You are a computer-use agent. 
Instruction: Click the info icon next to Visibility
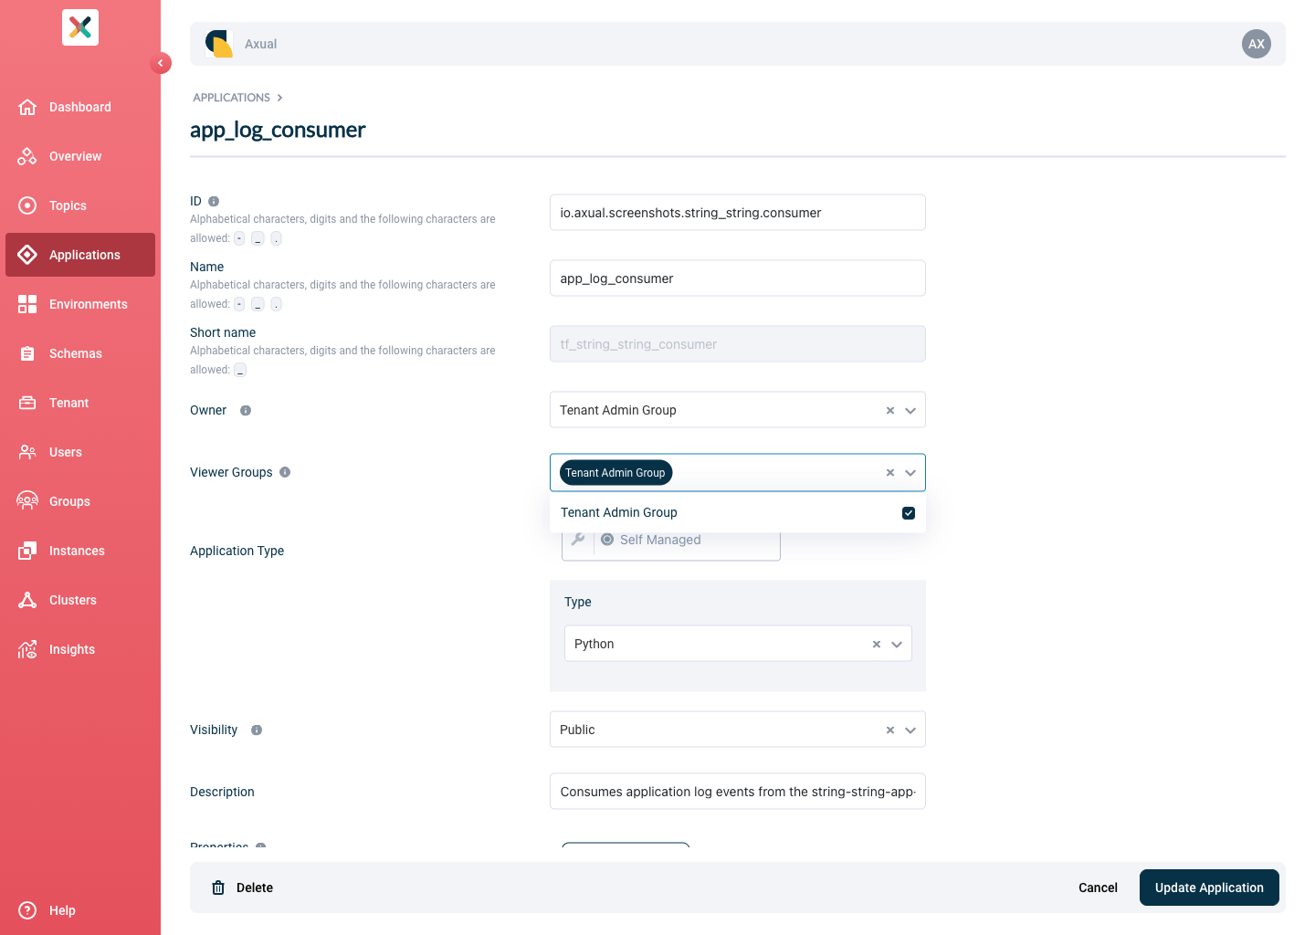[x=257, y=730]
